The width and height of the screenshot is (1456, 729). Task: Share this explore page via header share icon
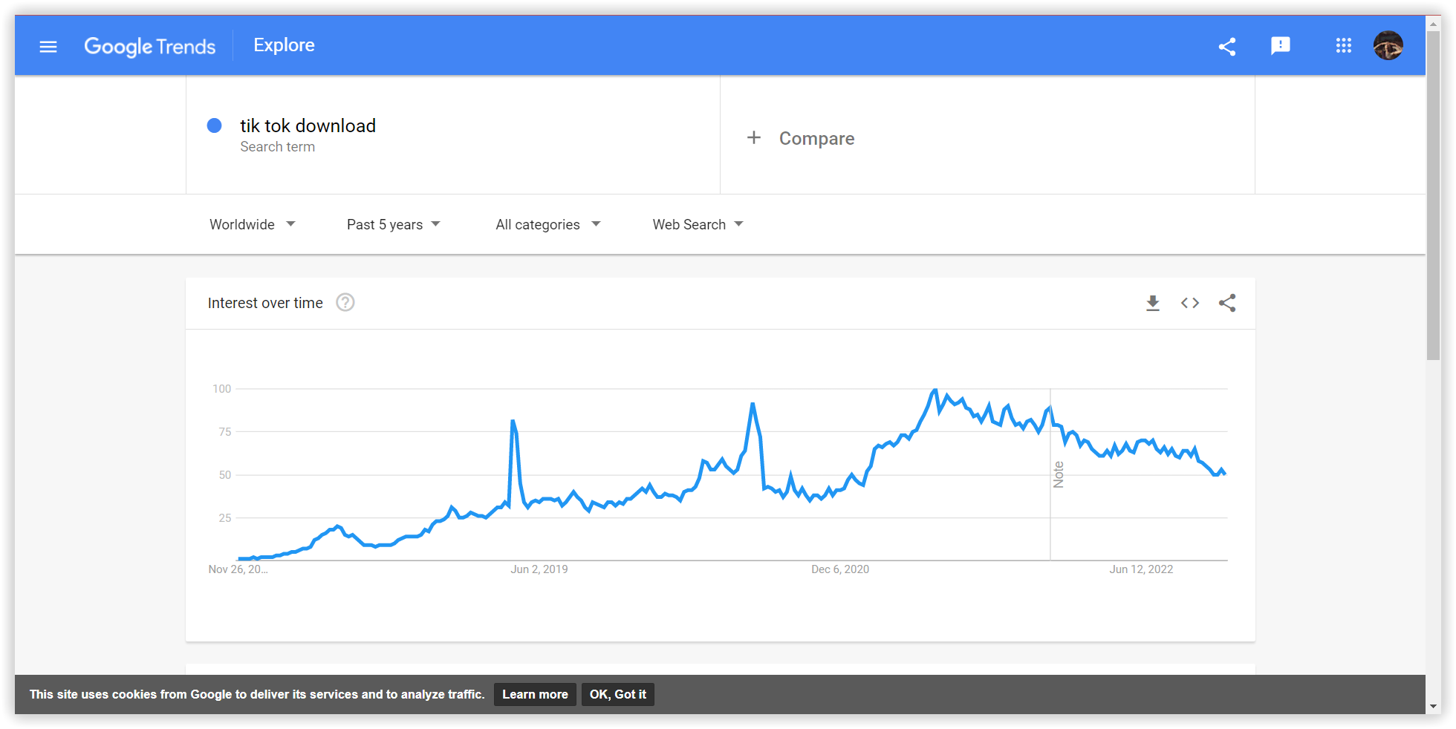pos(1227,47)
